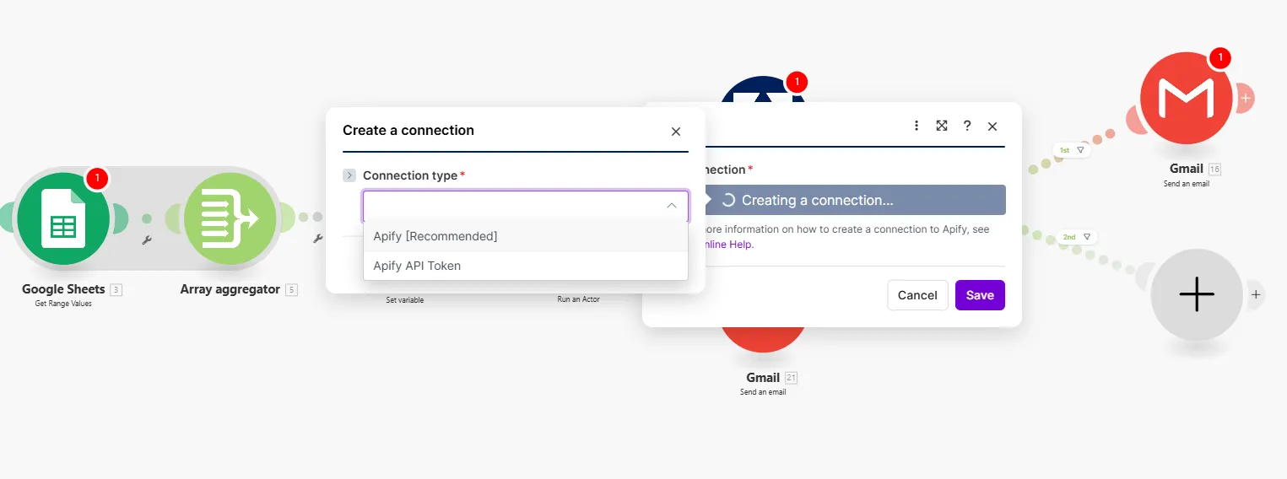Click red badge on Google Sheets module
1287x479 pixels.
pos(97,178)
